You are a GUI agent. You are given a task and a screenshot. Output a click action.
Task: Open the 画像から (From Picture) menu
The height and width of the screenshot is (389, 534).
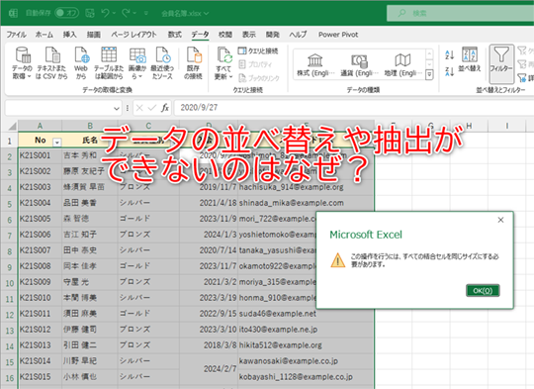pyautogui.click(x=137, y=63)
